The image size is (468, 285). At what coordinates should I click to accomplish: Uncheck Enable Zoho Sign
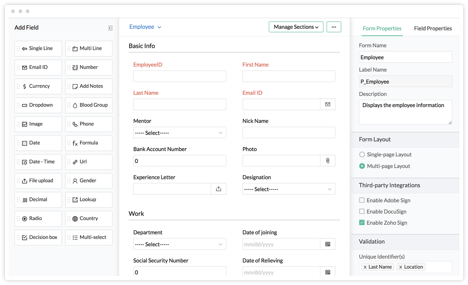pyautogui.click(x=362, y=223)
